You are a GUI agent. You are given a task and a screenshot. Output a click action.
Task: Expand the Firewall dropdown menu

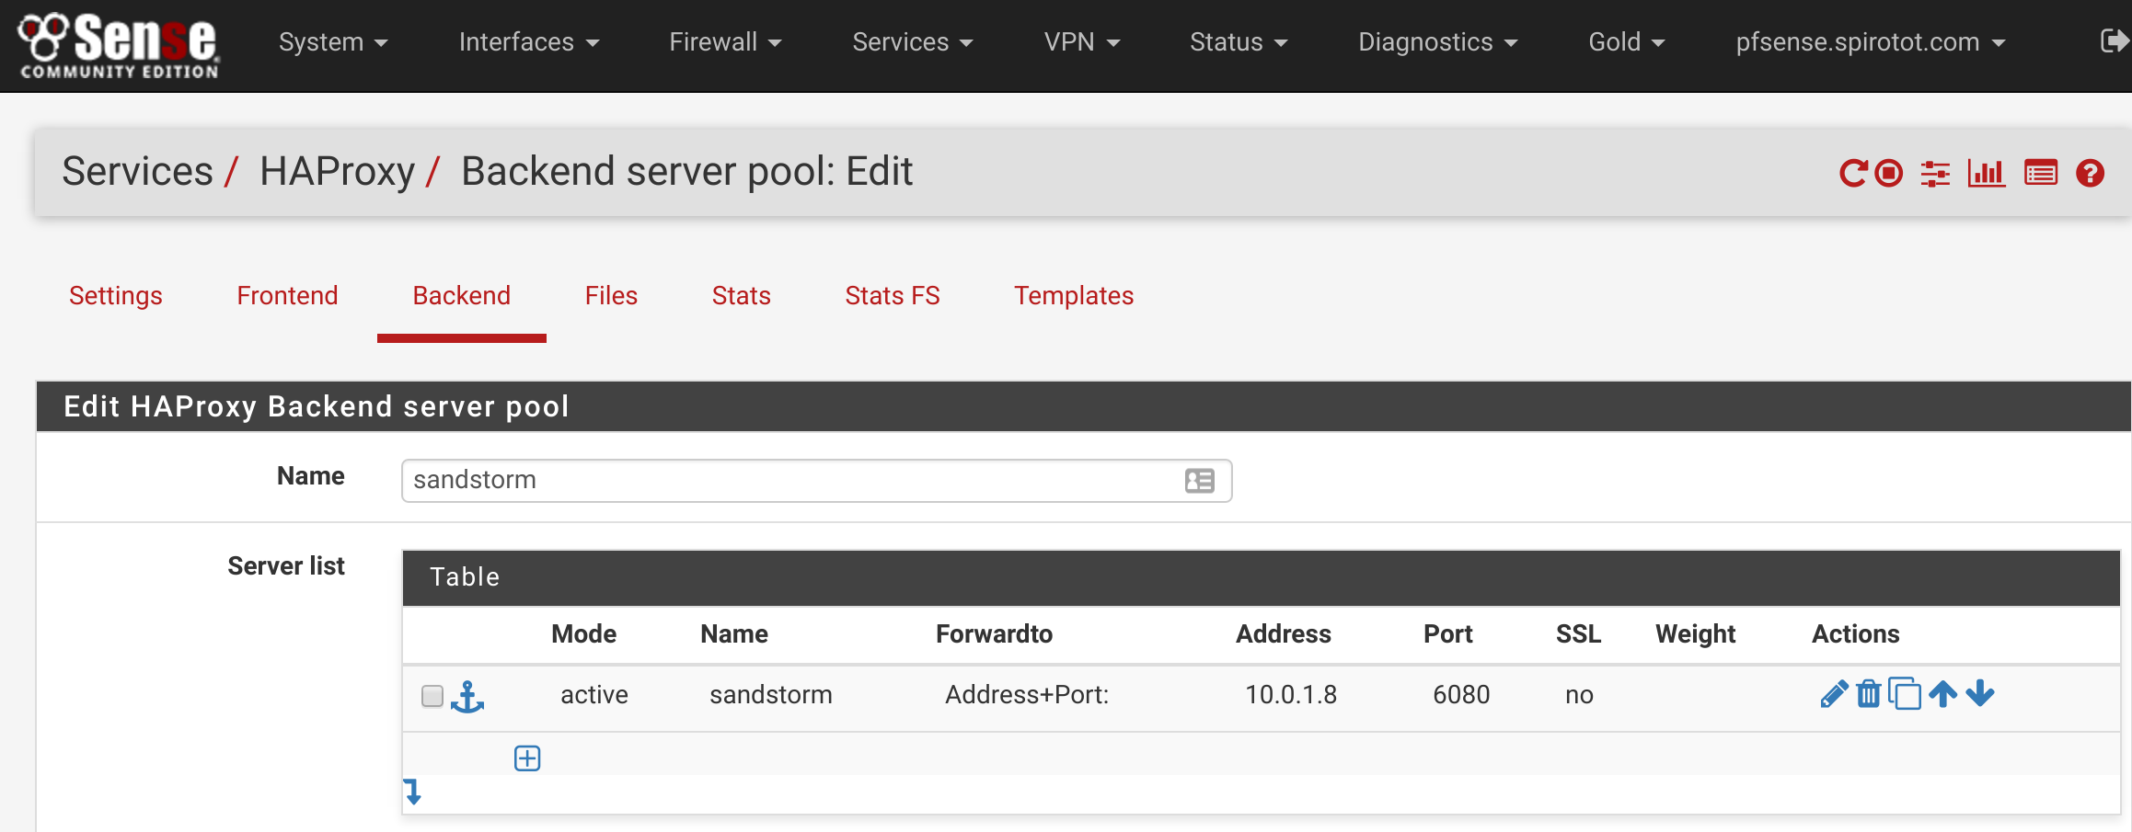pos(724,42)
